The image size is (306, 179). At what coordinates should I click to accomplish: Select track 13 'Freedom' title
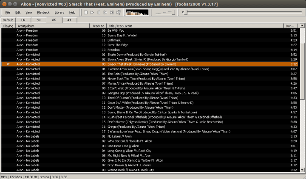(113, 50)
